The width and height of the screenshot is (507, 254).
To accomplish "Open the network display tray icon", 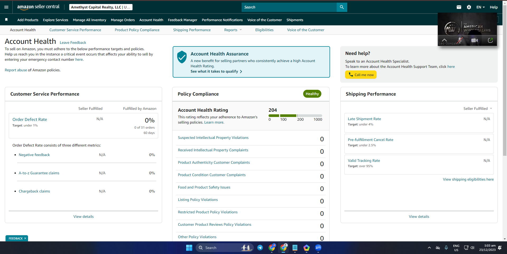I will pyautogui.click(x=466, y=248).
